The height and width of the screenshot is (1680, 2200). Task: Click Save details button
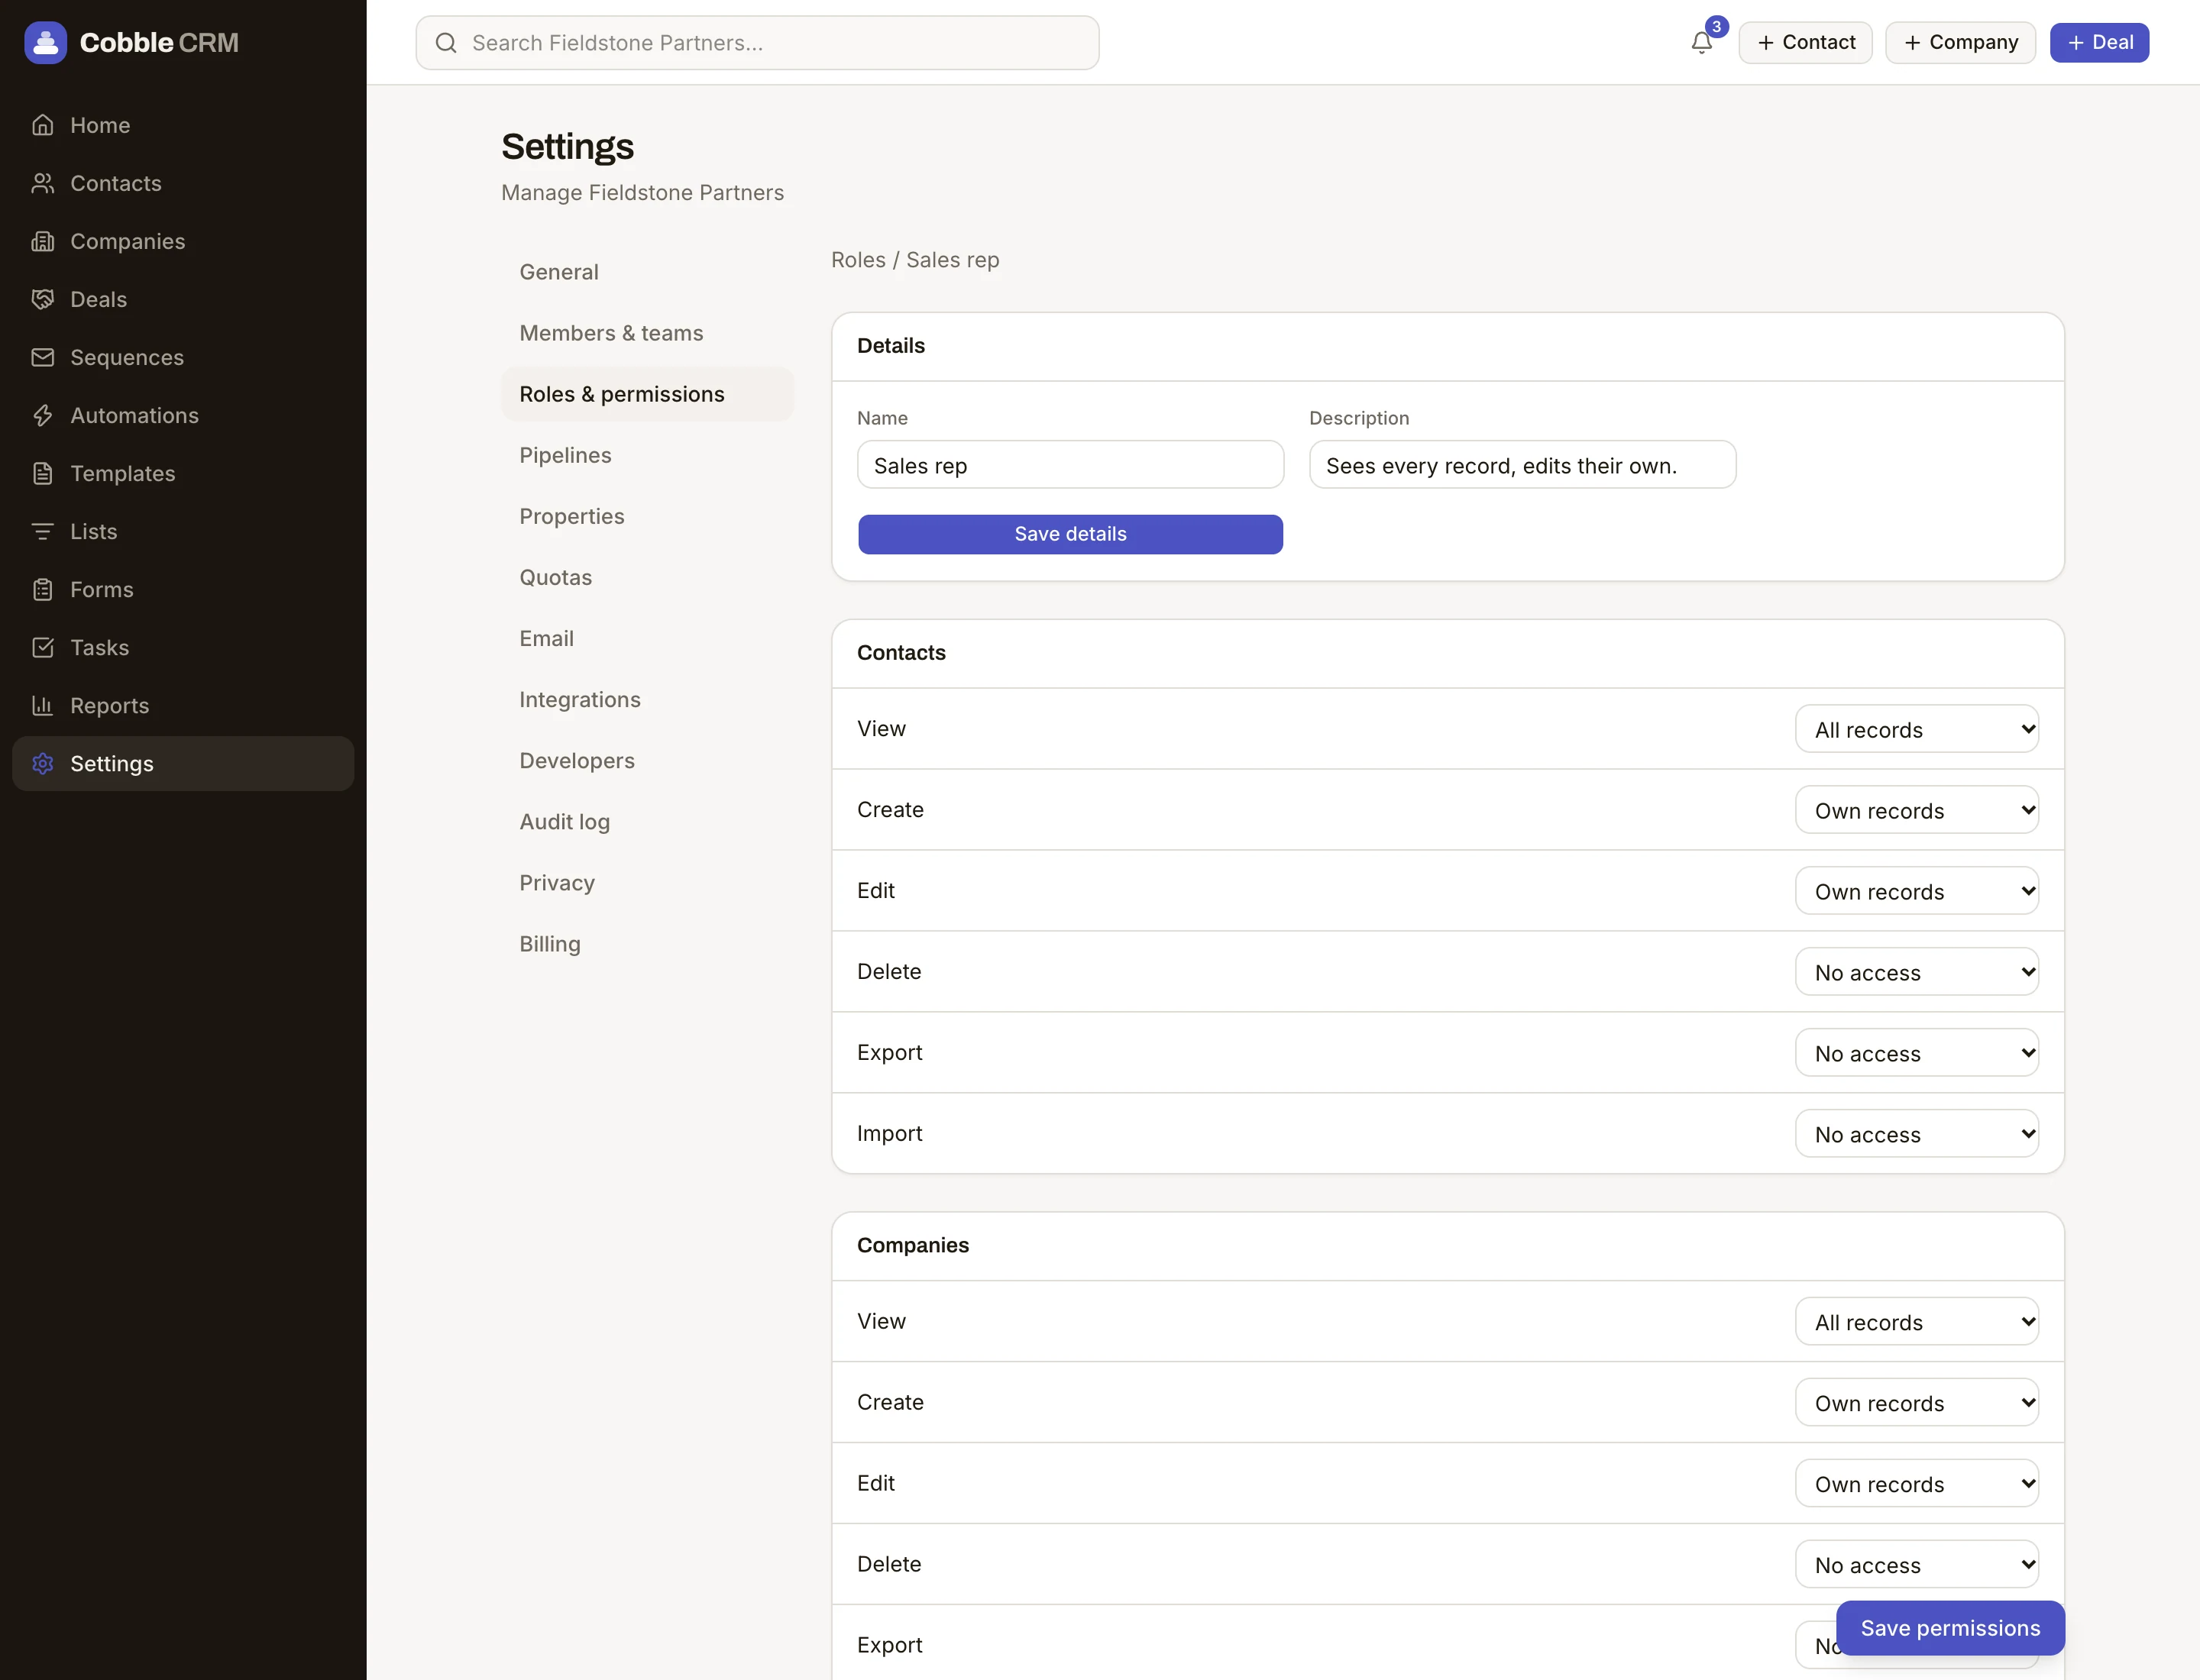tap(1070, 534)
